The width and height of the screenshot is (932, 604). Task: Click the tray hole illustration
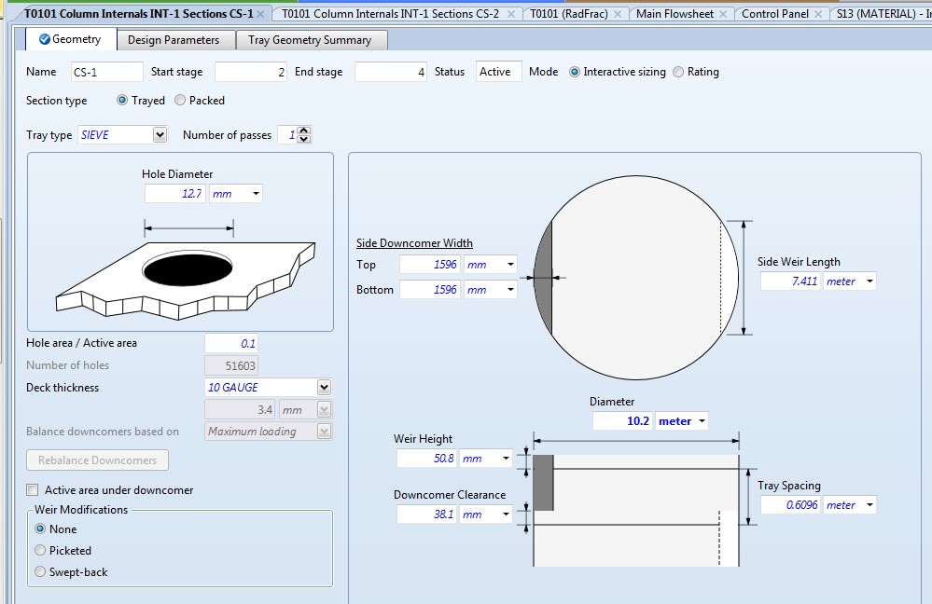point(186,279)
